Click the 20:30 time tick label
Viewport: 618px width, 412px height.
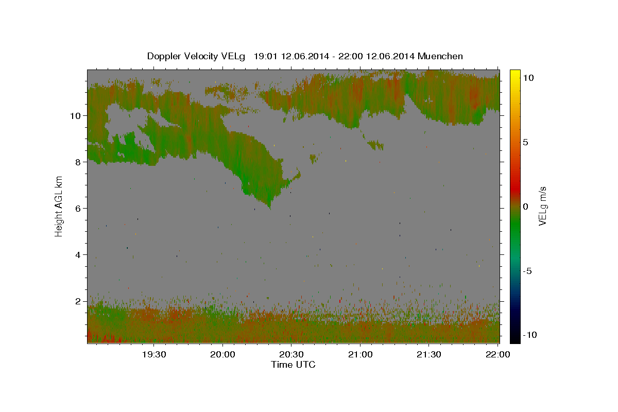[x=291, y=354]
